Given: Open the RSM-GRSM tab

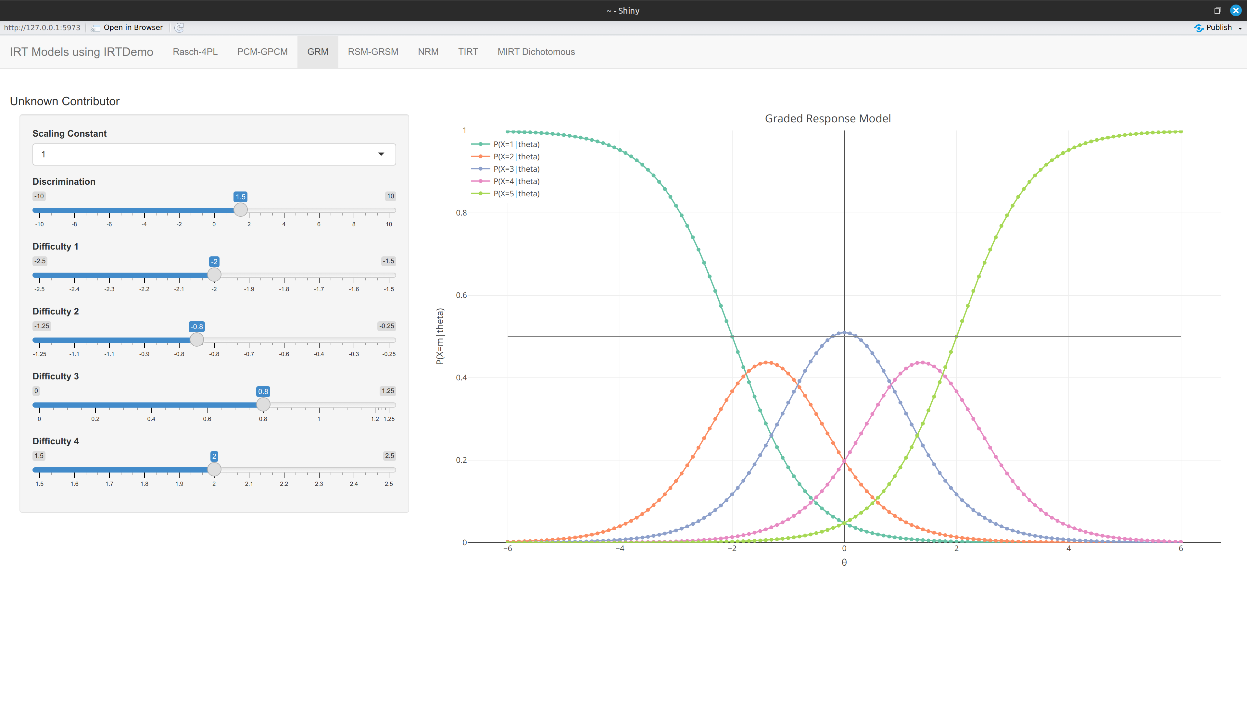Looking at the screenshot, I should (373, 52).
